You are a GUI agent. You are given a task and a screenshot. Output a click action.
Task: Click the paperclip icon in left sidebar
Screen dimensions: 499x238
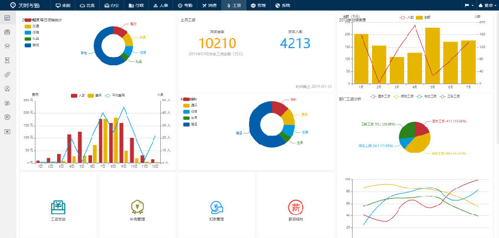pos(7,74)
